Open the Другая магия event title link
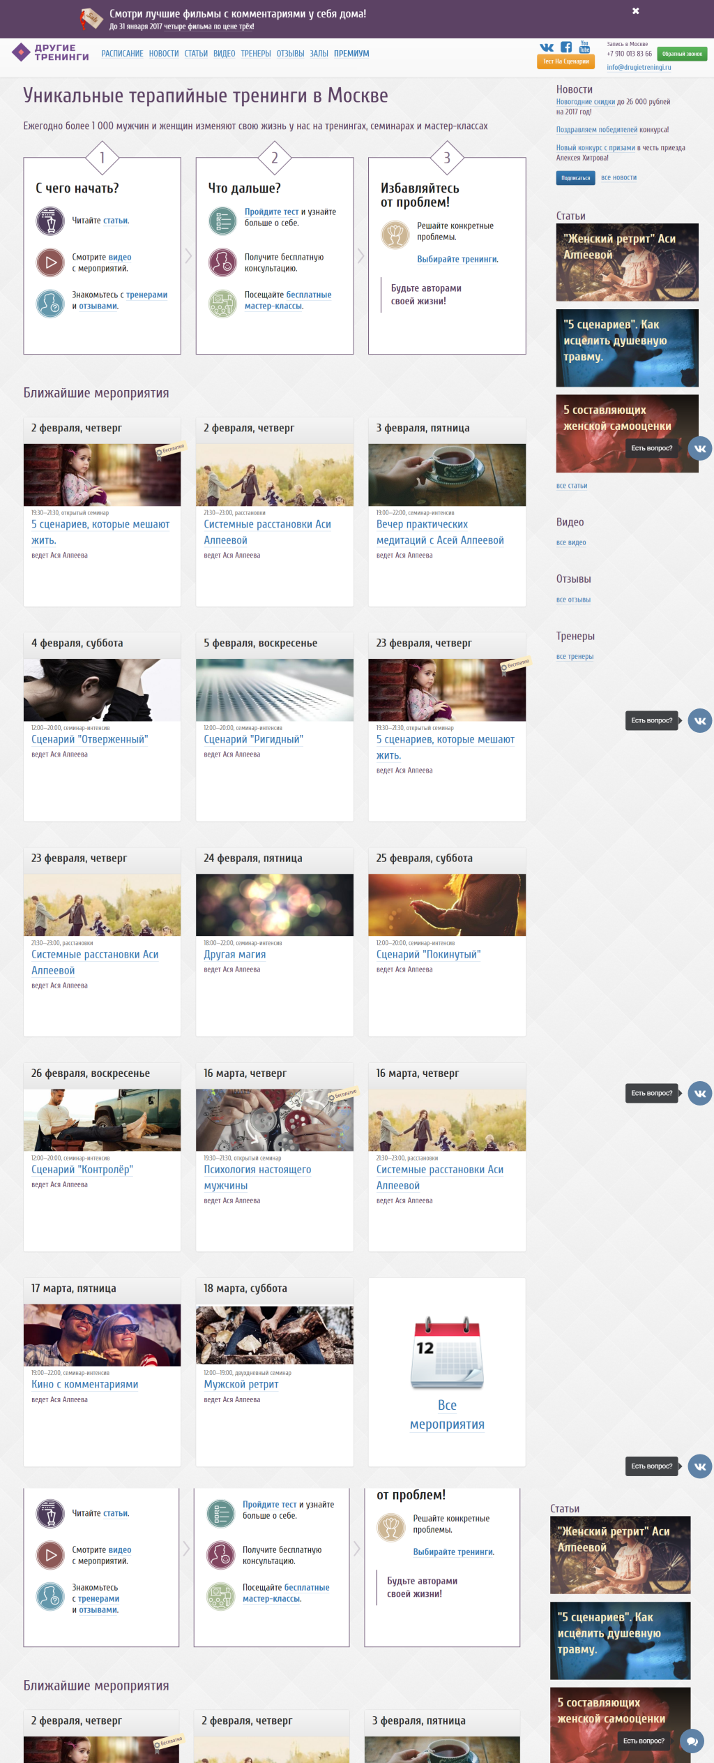This screenshot has width=714, height=1763. click(234, 955)
